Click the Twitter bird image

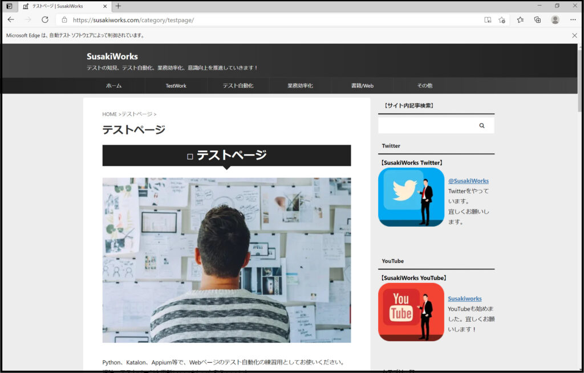[411, 197]
